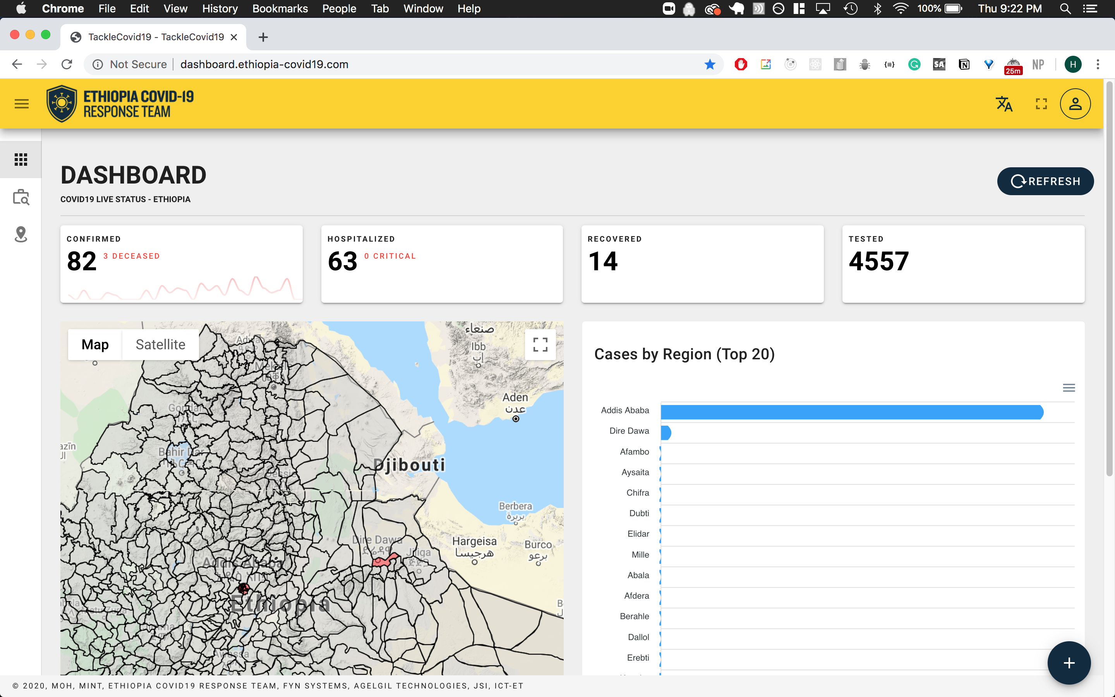Click the floating plus add button
Image resolution: width=1115 pixels, height=697 pixels.
pyautogui.click(x=1069, y=663)
